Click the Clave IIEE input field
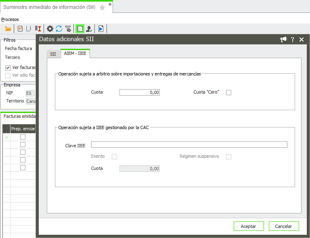This screenshot has width=310, height=238. point(189,144)
